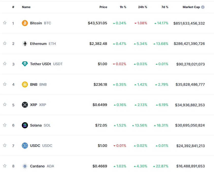Sort the table by Price column
The image size is (214, 176).
[103, 7]
